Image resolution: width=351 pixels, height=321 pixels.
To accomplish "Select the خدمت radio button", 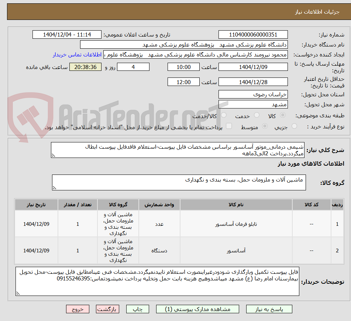I will pos(257,115).
